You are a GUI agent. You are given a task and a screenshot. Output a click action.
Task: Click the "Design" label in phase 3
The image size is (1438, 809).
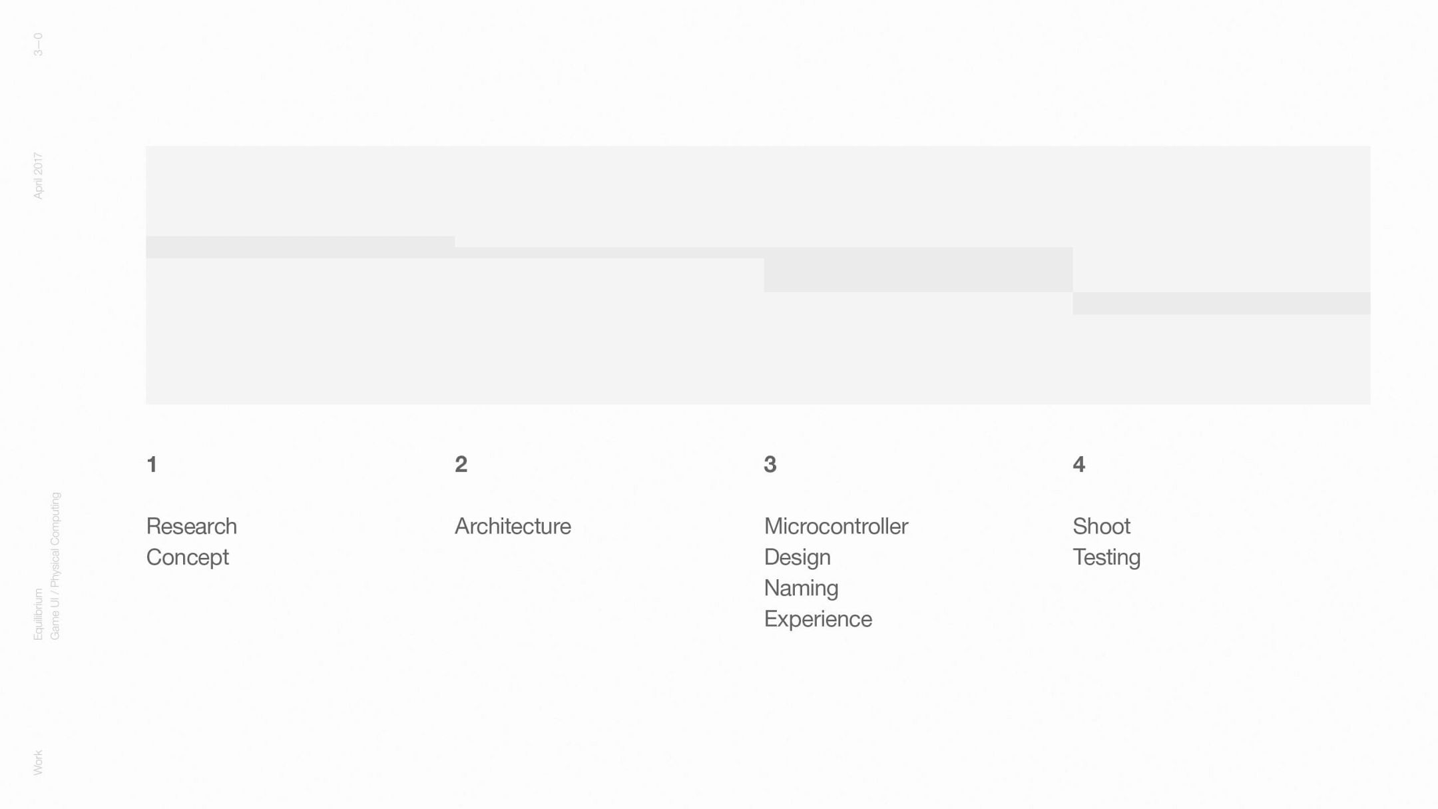coord(797,557)
